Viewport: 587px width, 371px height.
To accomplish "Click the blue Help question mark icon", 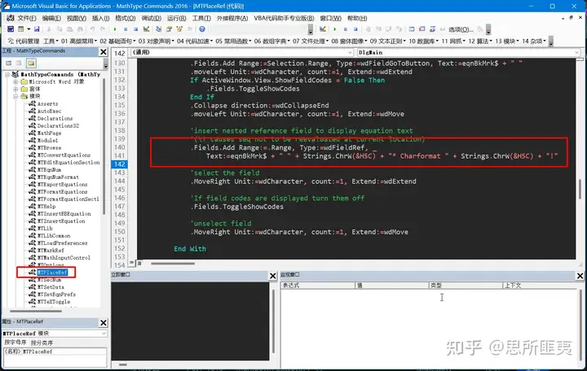I will coord(202,29).
